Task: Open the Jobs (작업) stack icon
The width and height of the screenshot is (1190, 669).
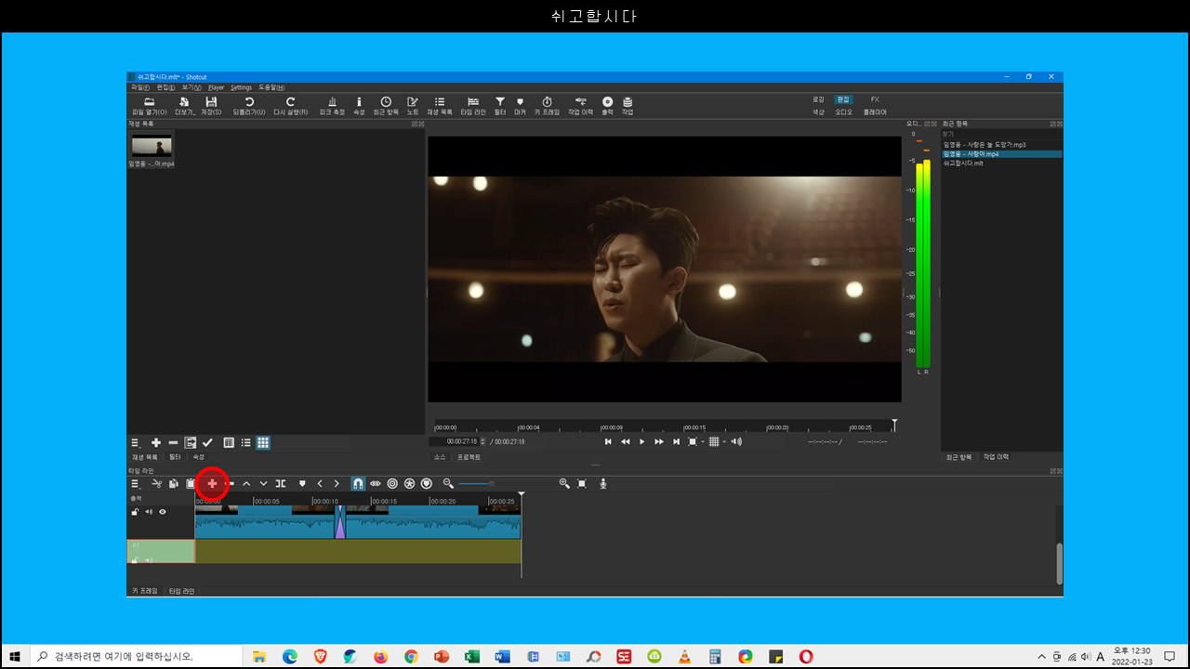Action: (x=628, y=101)
